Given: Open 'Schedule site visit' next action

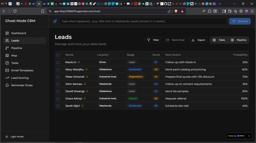Looking at the screenshot, I should pos(177,106).
